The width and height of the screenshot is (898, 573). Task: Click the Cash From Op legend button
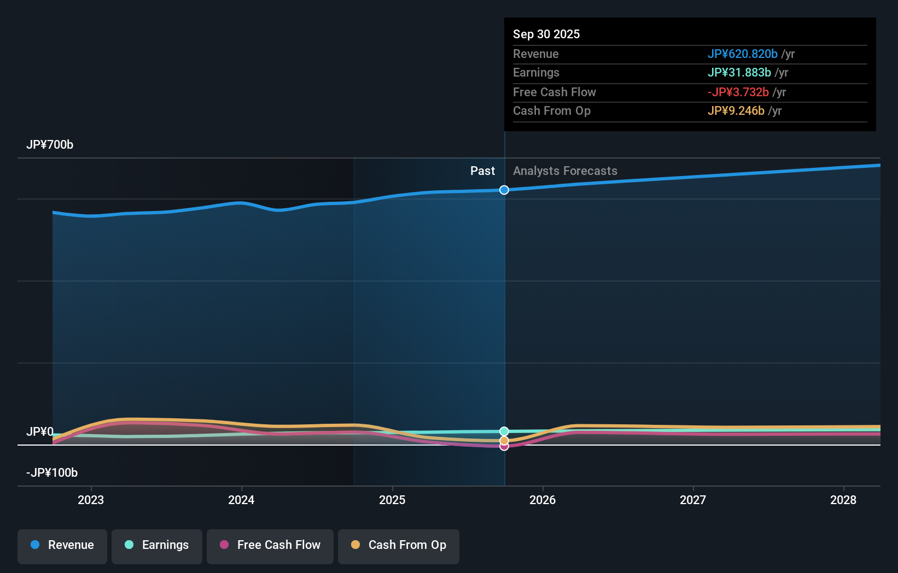tap(398, 545)
